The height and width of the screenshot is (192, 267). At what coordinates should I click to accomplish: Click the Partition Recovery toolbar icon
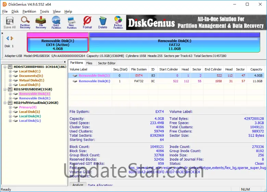pos(25,23)
